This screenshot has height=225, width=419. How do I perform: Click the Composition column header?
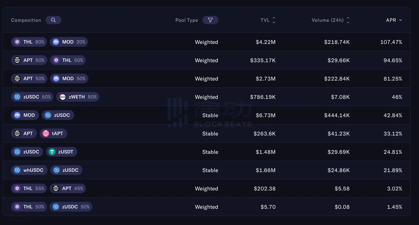coord(26,20)
